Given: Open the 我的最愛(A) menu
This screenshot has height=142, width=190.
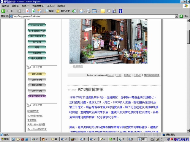Looking at the screenshot, I should [38, 6].
